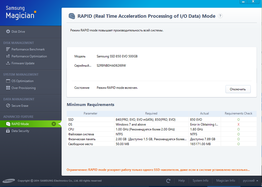Click the Requirements Check column header
The width and height of the screenshot is (262, 187).
point(238,113)
